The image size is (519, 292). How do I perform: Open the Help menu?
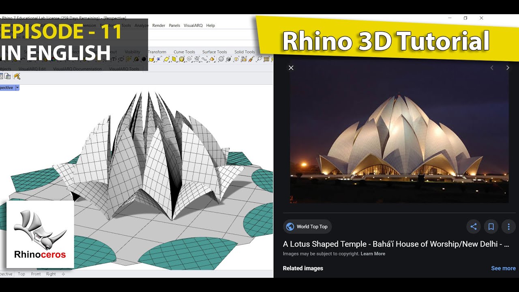click(210, 26)
